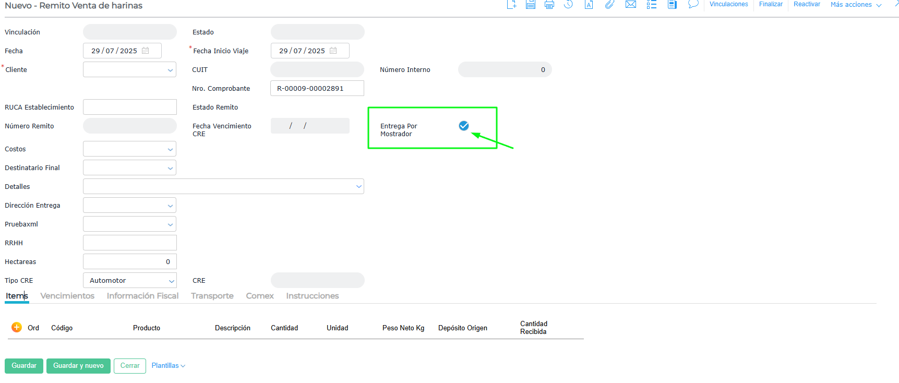Click the Descripción column header
This screenshot has height=383, width=899.
233,328
